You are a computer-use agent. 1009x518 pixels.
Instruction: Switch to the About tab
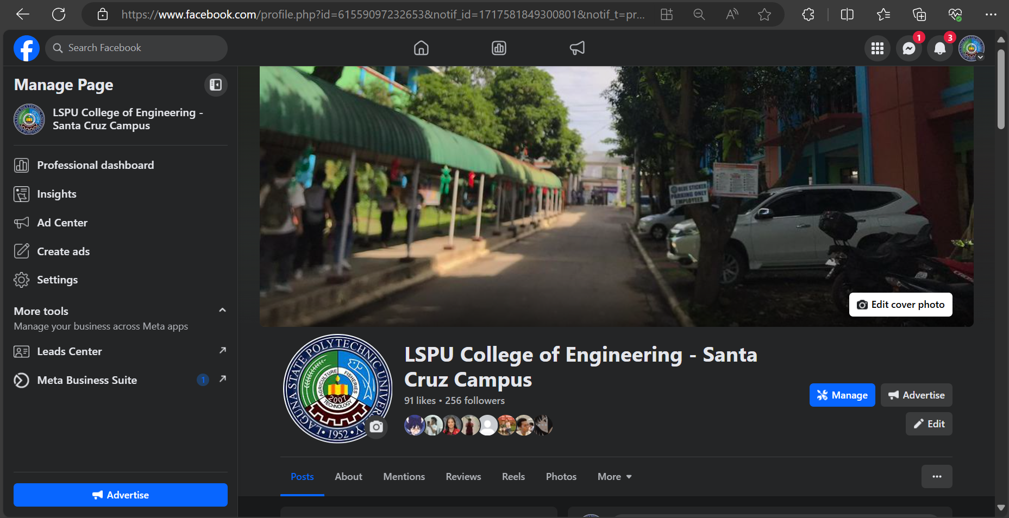point(348,476)
